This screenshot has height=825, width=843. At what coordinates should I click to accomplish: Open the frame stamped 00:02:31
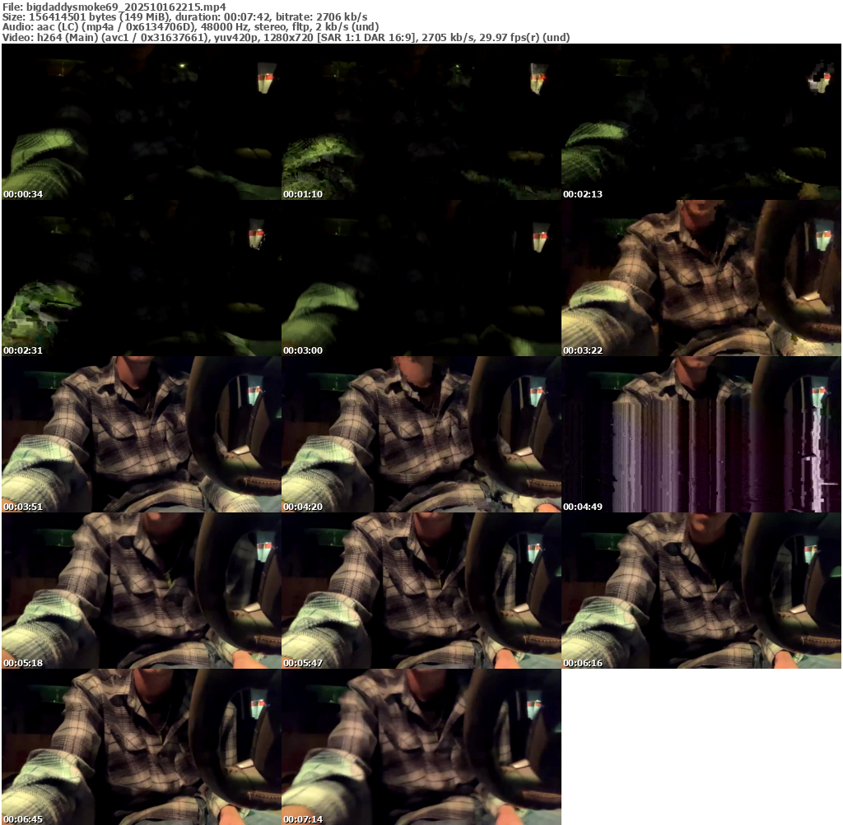[x=142, y=278]
